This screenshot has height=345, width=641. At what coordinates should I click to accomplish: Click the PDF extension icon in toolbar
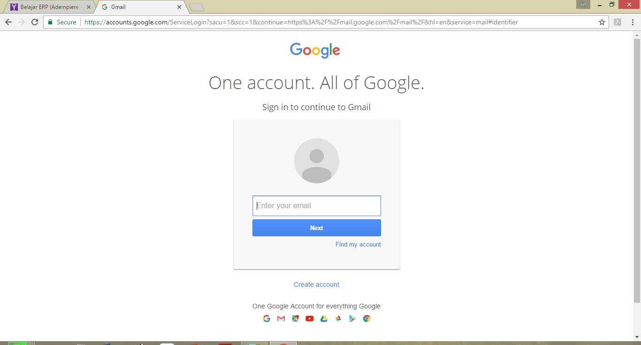pyautogui.click(x=618, y=22)
